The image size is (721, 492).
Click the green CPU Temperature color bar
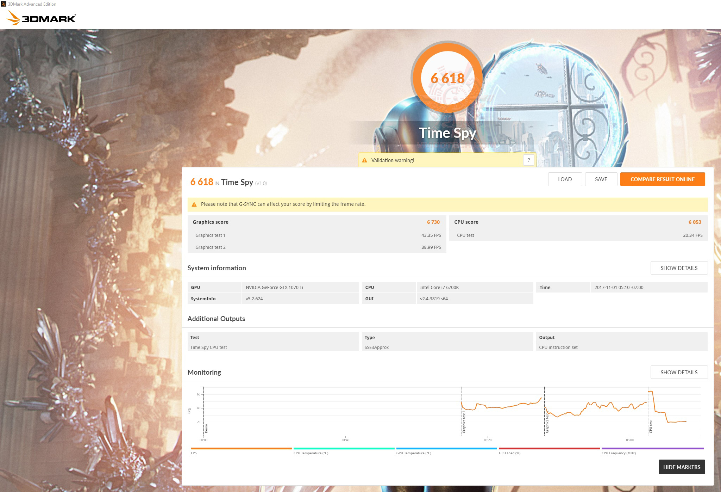point(344,449)
